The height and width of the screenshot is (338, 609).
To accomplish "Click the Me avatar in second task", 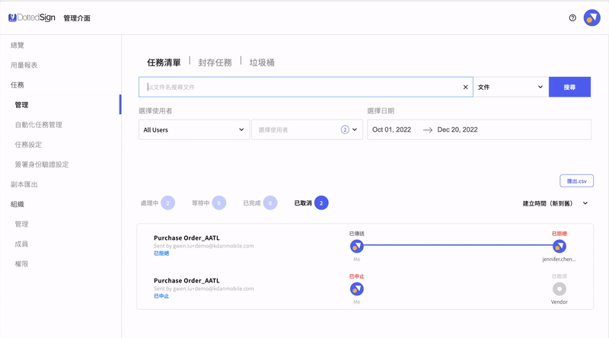I will (x=356, y=289).
